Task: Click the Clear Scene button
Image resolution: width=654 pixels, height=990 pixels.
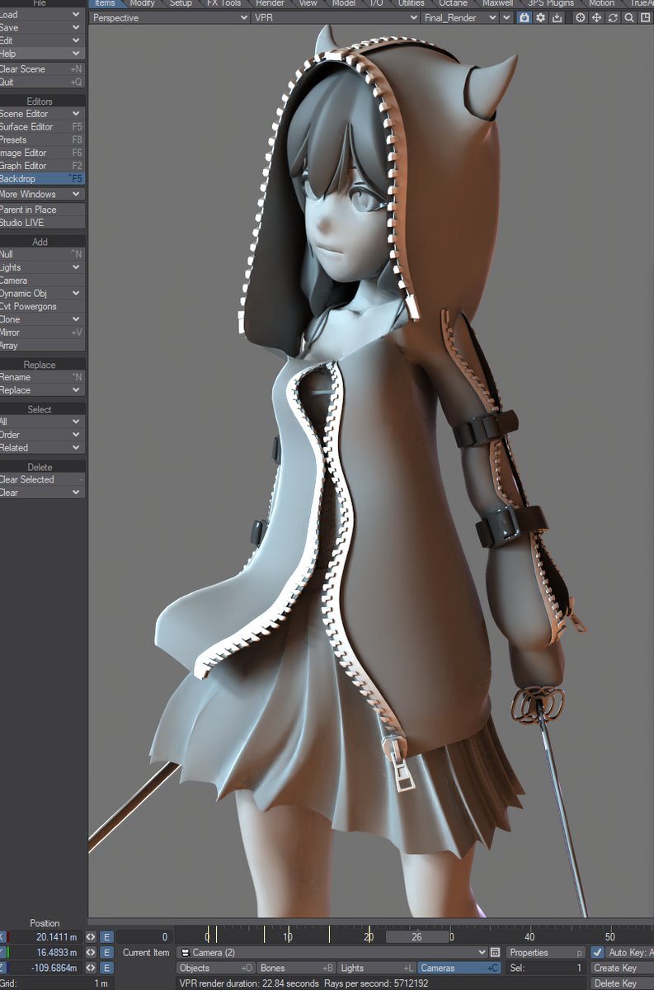Action: [x=41, y=69]
